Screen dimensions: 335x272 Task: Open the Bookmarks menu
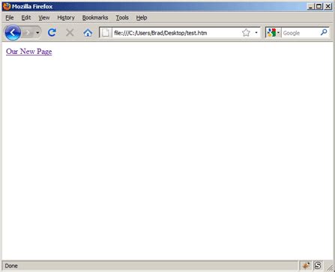pos(95,18)
